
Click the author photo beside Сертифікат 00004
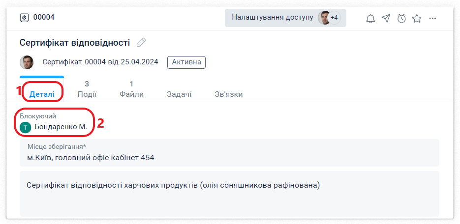pyautogui.click(x=27, y=62)
